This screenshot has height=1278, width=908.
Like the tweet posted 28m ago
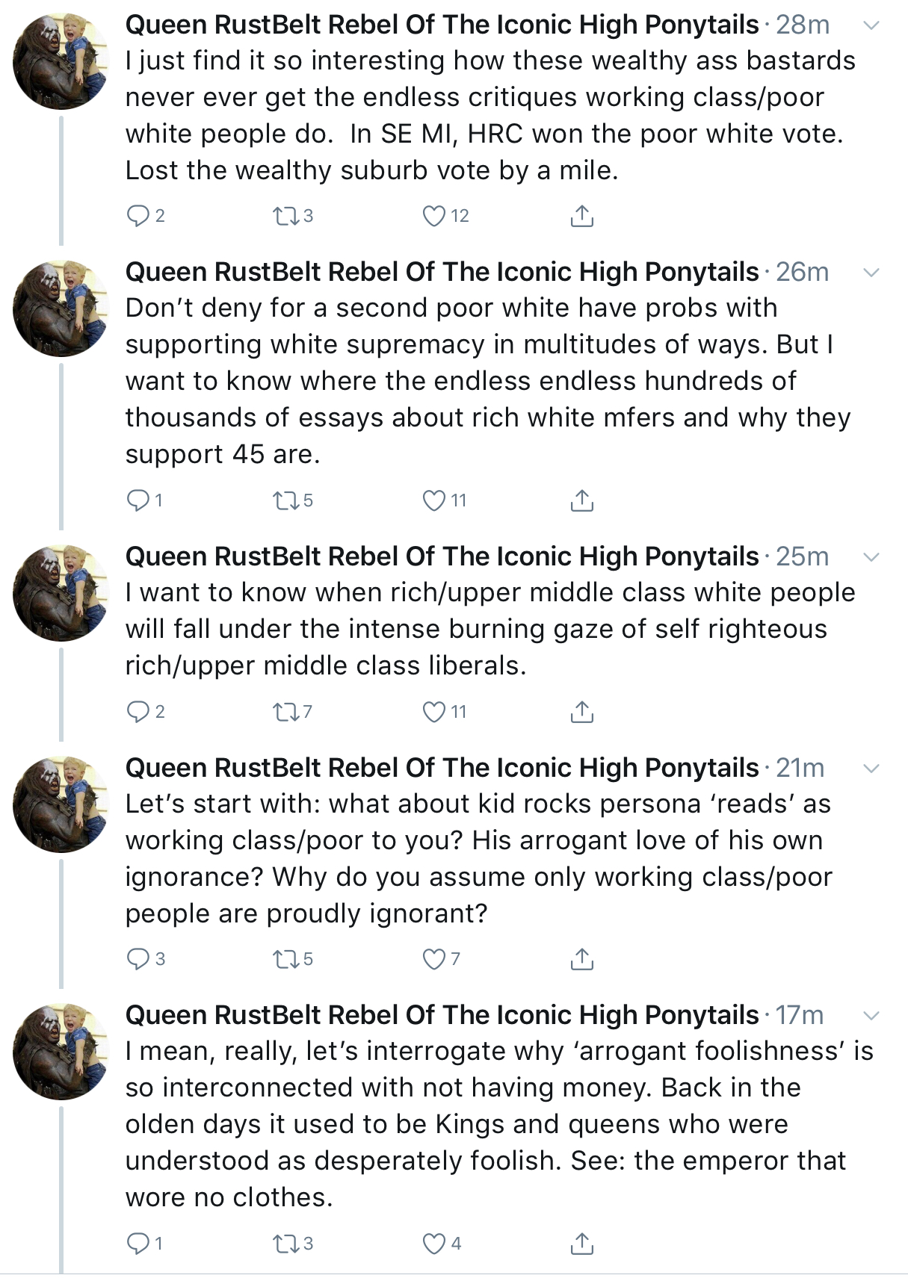click(x=434, y=216)
